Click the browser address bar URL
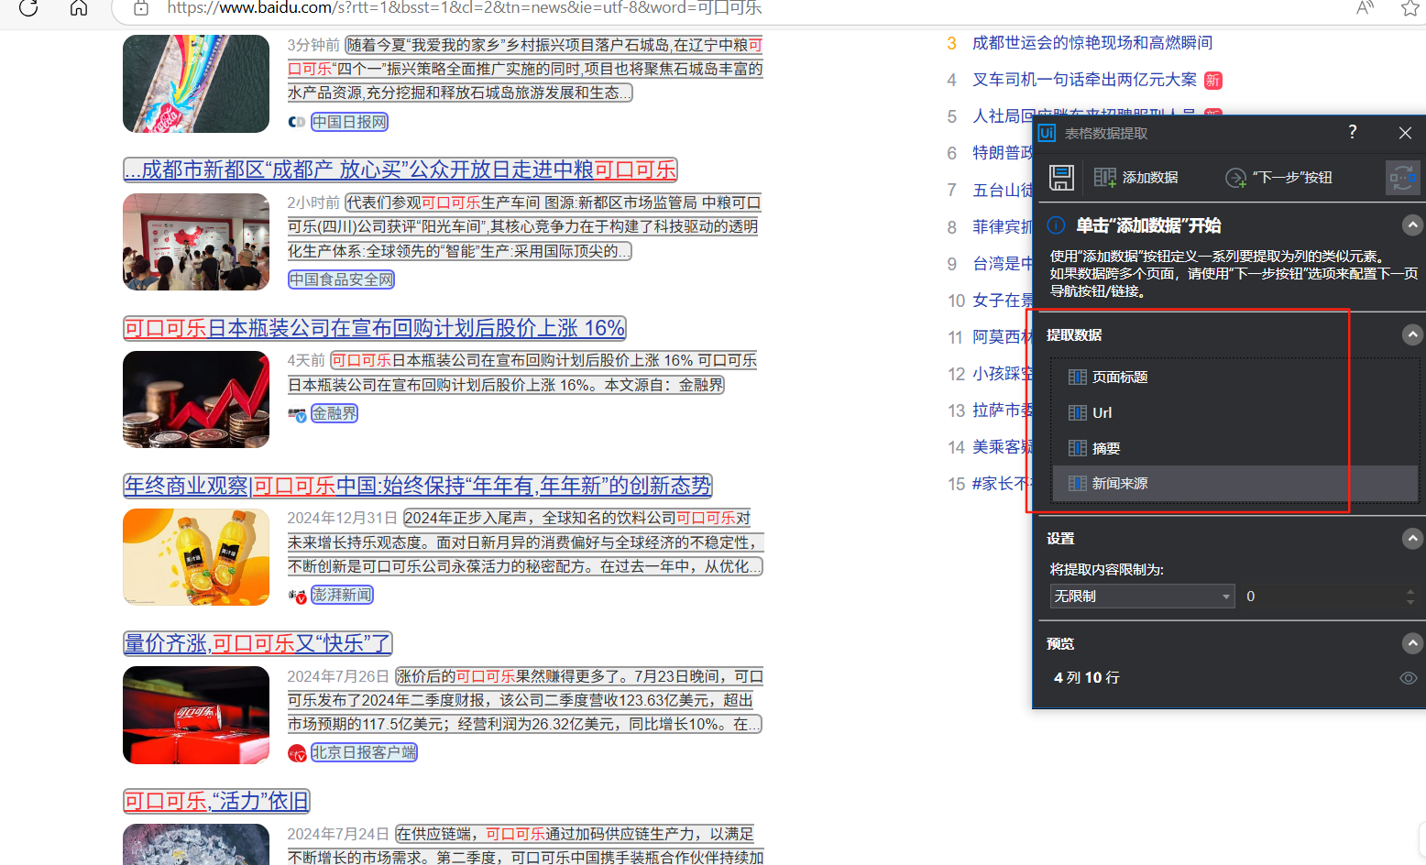This screenshot has width=1426, height=865. pos(464,7)
